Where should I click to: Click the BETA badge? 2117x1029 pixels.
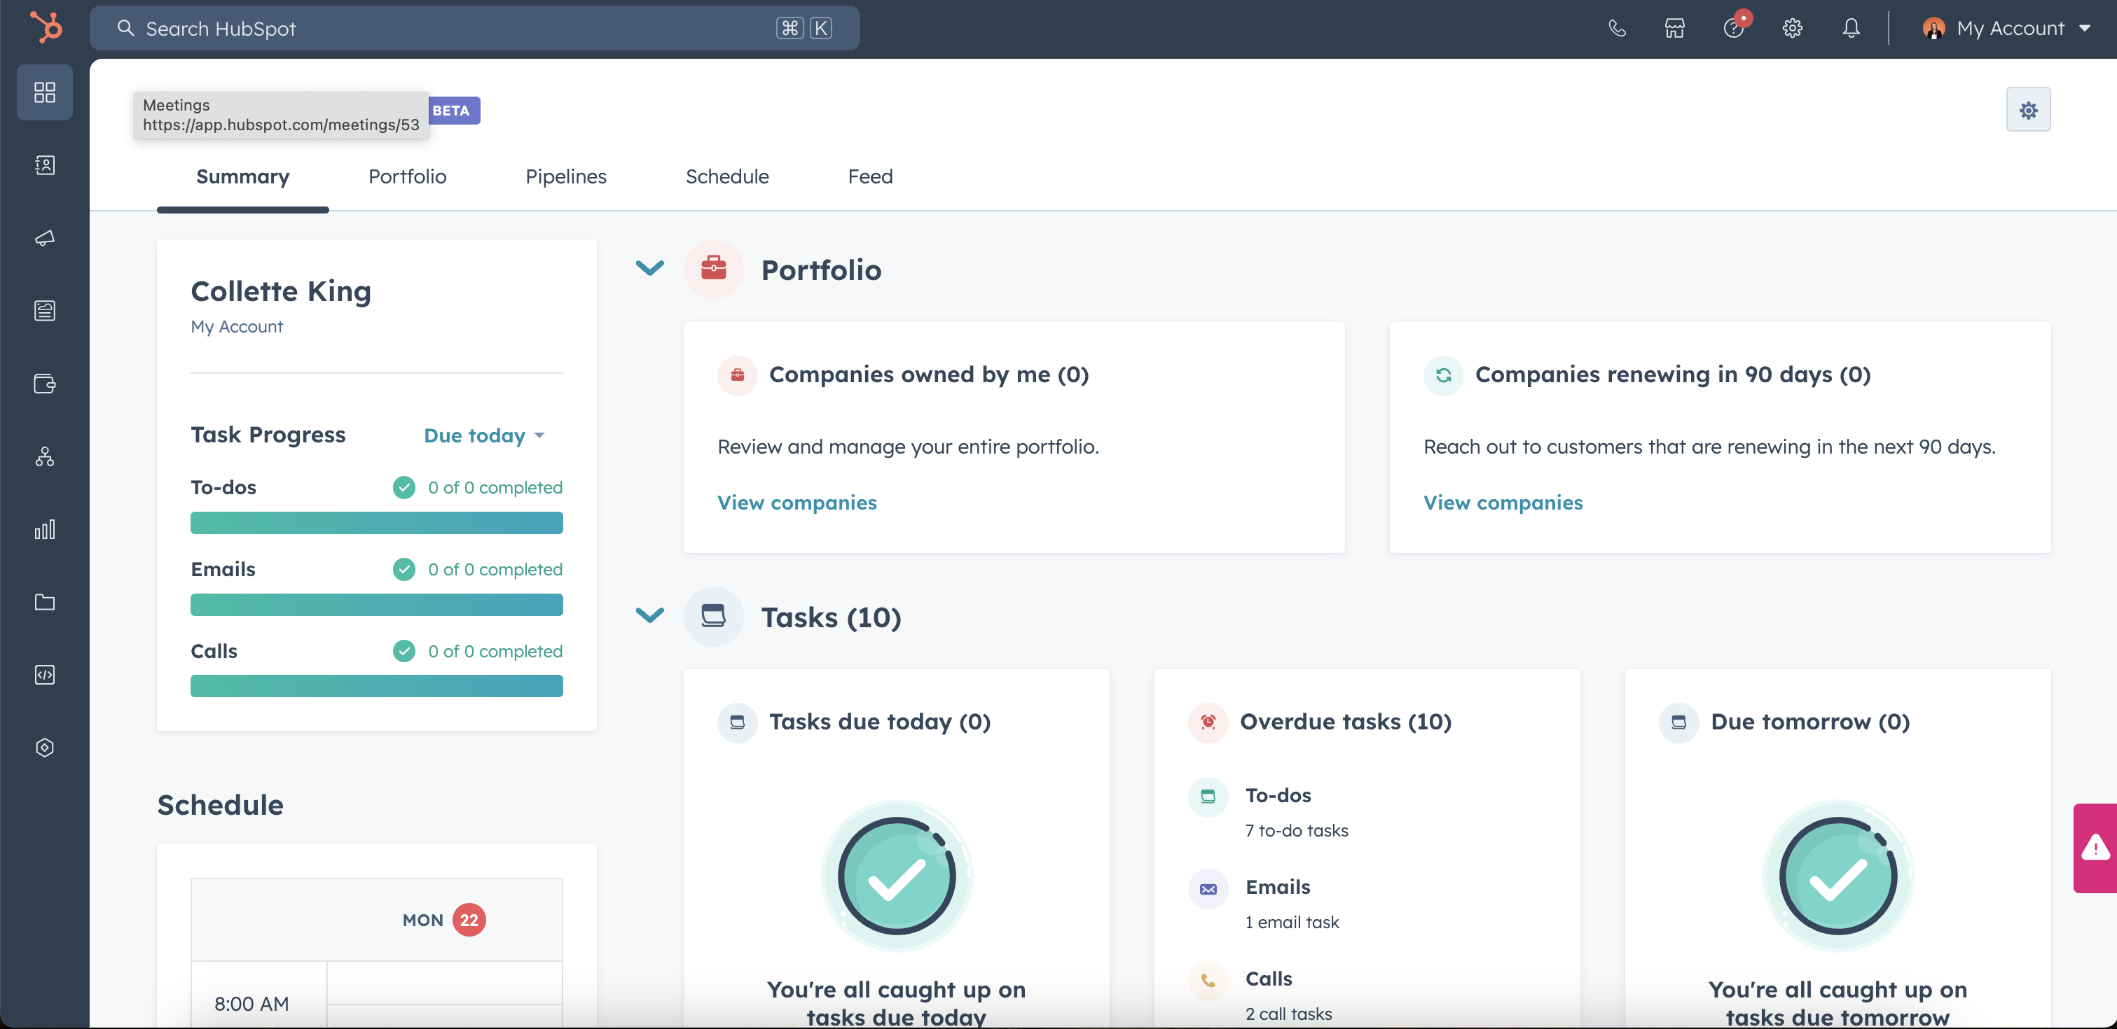tap(452, 111)
